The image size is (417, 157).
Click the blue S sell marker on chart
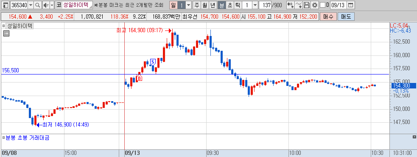pyautogui.click(x=153, y=62)
